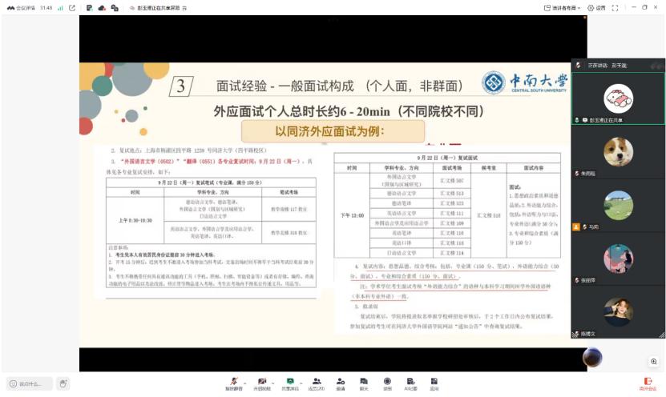
Task: Unmute the microphone in the bottom toolbar
Action: tap(233, 383)
